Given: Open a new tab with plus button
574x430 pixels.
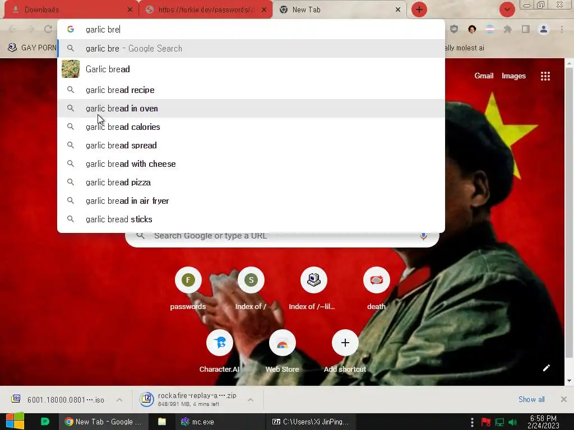Looking at the screenshot, I should (x=419, y=10).
